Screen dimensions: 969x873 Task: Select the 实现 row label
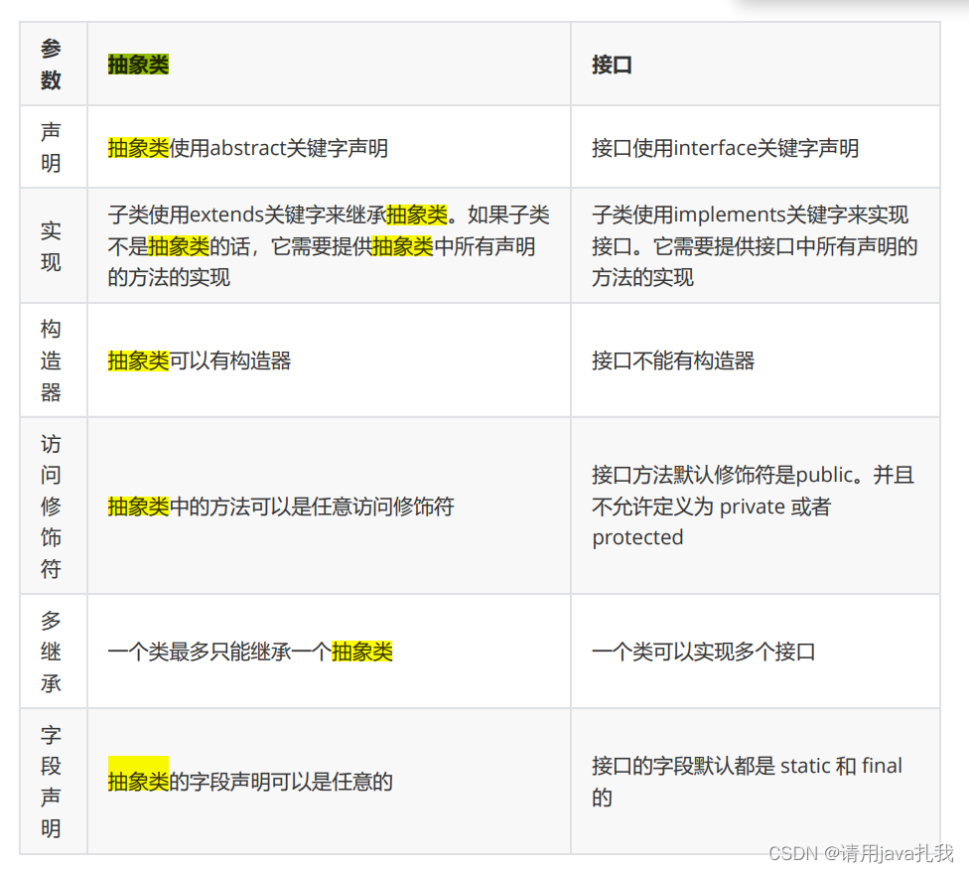(54, 245)
